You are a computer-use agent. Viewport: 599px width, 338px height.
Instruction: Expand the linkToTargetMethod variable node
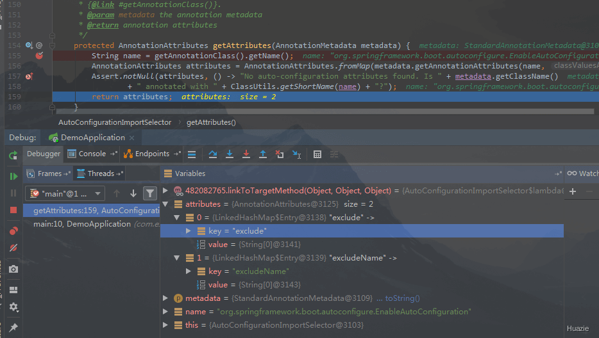click(x=165, y=190)
